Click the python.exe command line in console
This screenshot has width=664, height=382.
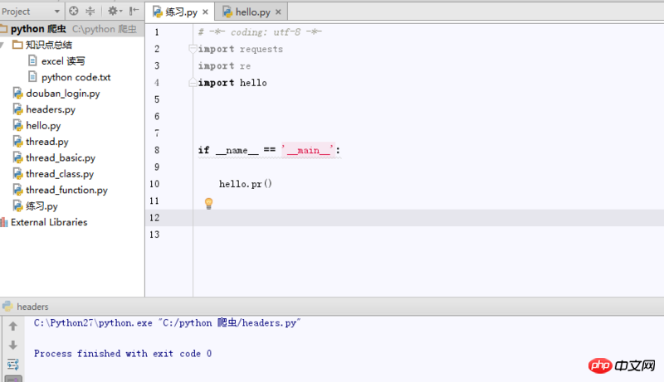[x=168, y=323]
